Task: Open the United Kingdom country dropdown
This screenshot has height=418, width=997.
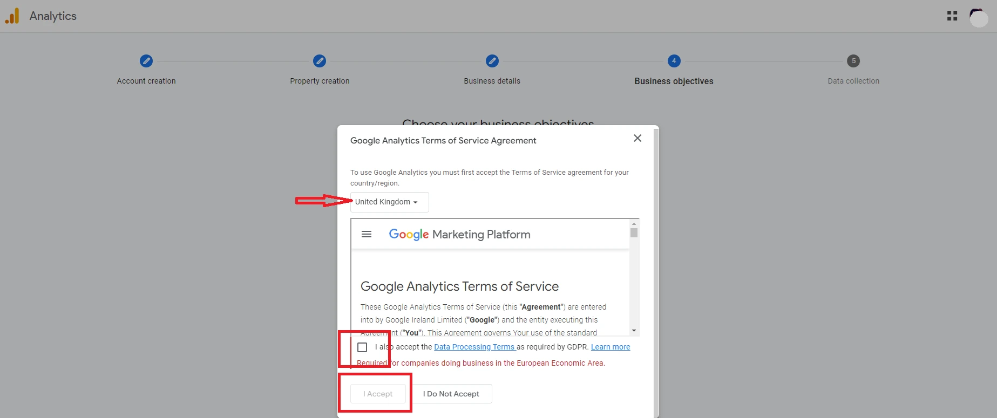Action: [389, 202]
